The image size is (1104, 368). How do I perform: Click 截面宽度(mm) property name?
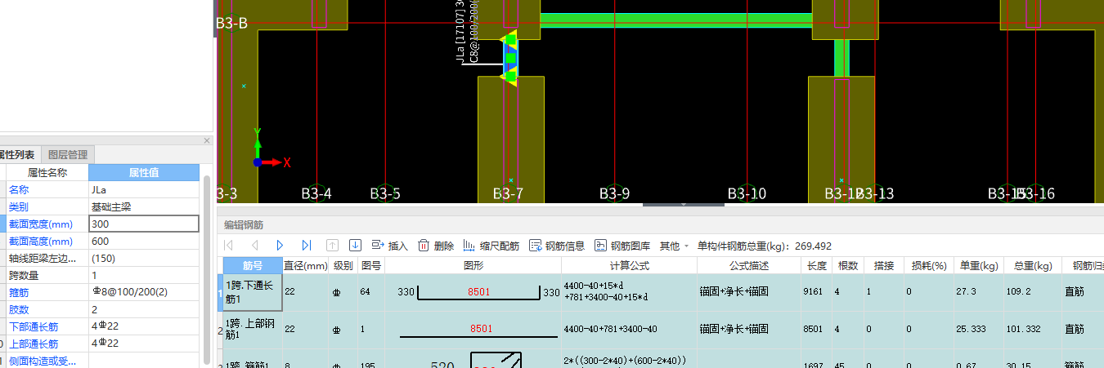coord(39,224)
